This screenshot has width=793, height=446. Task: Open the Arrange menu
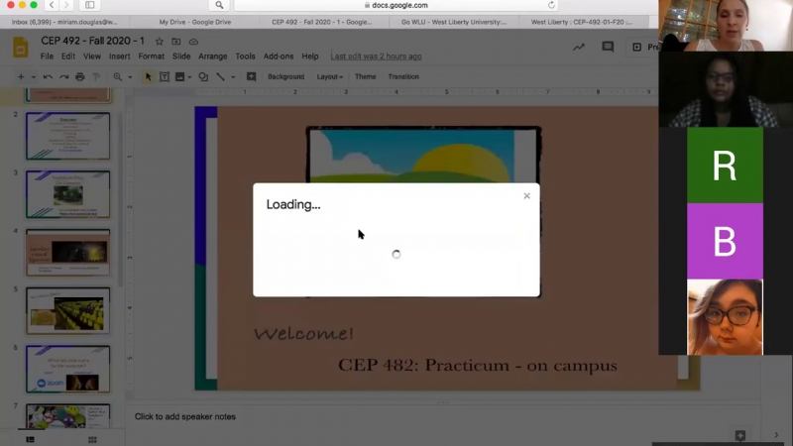pos(212,56)
